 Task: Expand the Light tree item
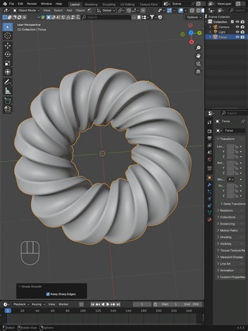click(210, 32)
